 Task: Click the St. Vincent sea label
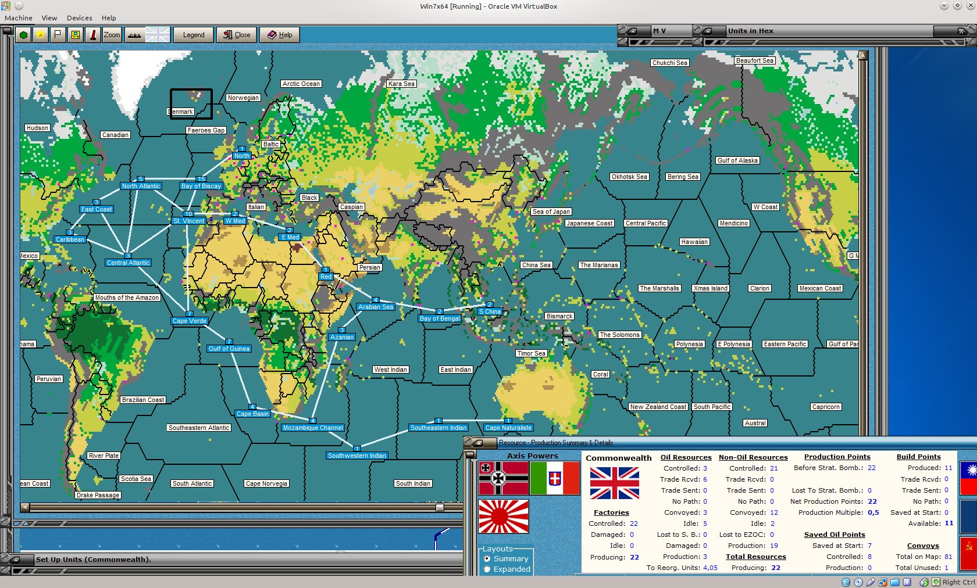tap(189, 221)
